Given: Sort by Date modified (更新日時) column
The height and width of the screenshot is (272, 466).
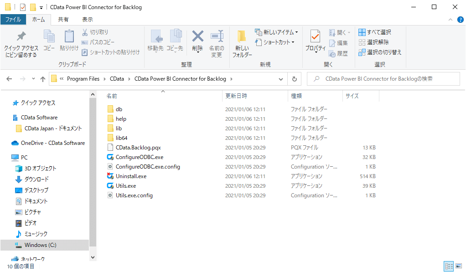Looking at the screenshot, I should pyautogui.click(x=236, y=96).
